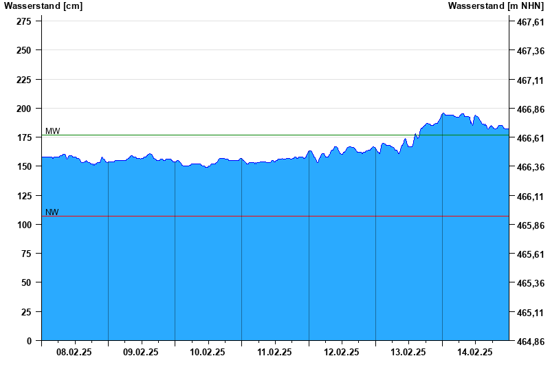Click the 464,86 value on the right axis
Screen dimensions: 550x378
tap(530, 342)
